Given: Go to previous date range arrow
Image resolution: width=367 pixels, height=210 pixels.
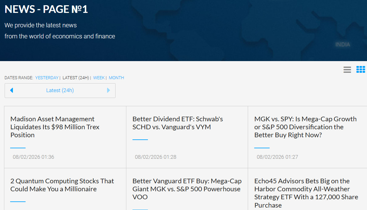Looking at the screenshot, I should click(12, 90).
